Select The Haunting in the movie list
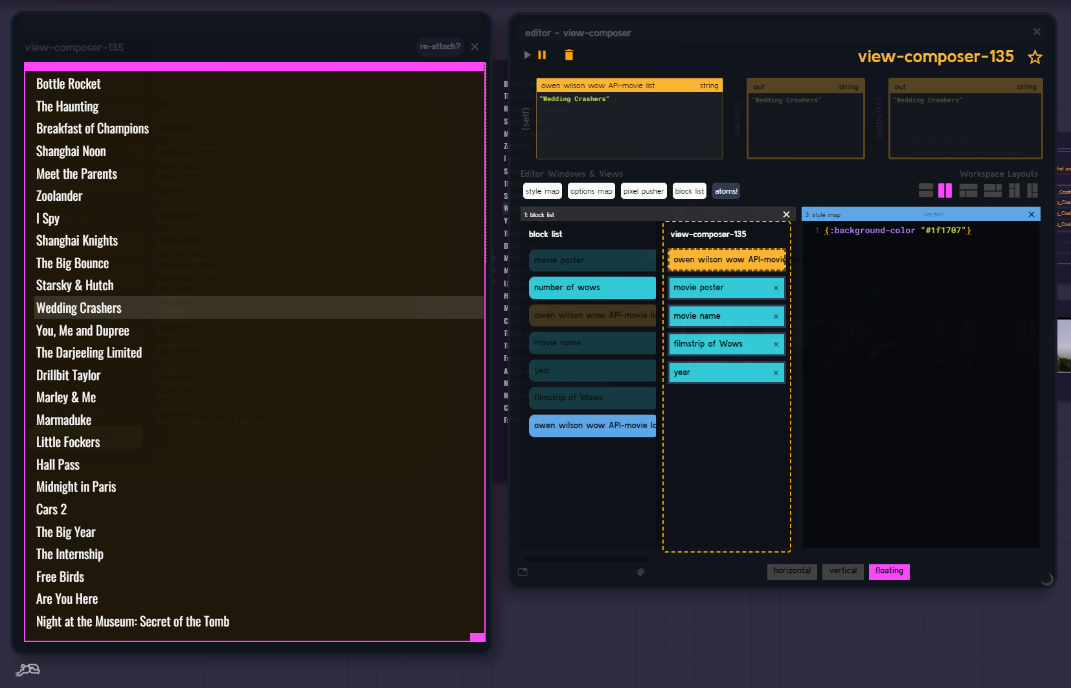The height and width of the screenshot is (688, 1071). pos(67,107)
